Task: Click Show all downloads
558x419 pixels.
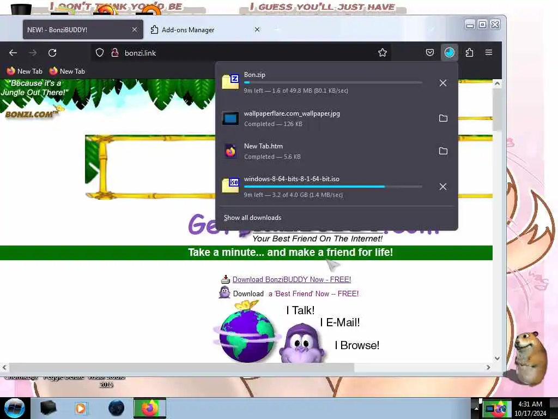Action: 252,218
